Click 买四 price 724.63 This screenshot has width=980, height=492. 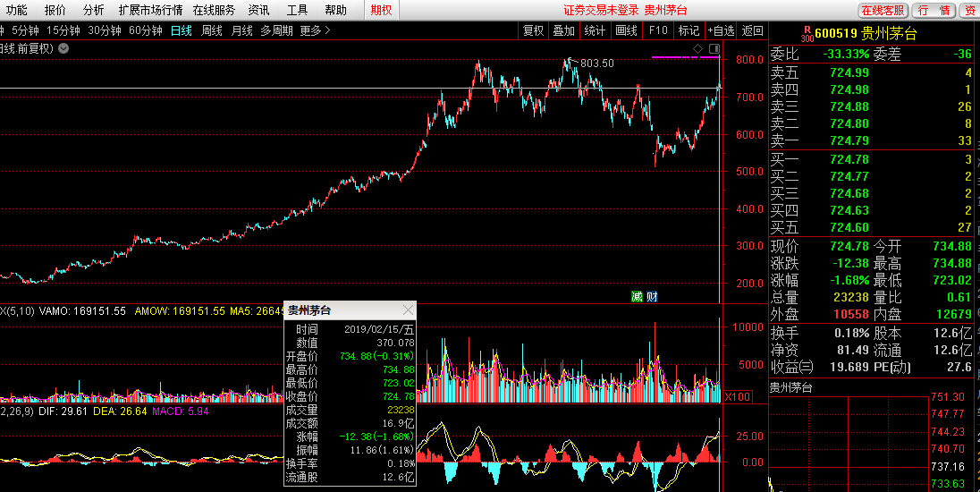(x=849, y=211)
